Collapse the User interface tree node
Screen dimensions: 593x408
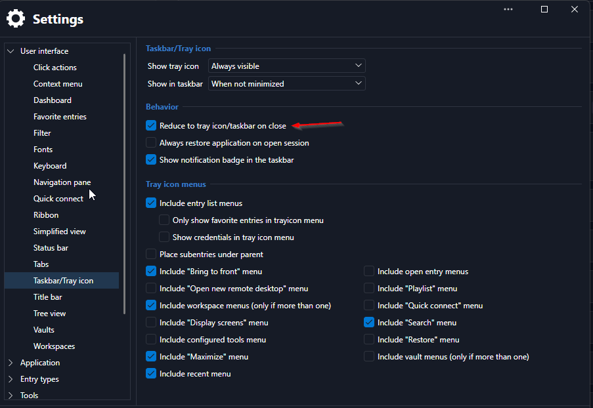pos(11,51)
